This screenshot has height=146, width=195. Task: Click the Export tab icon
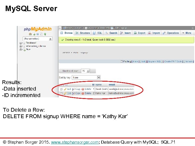(x=135, y=33)
